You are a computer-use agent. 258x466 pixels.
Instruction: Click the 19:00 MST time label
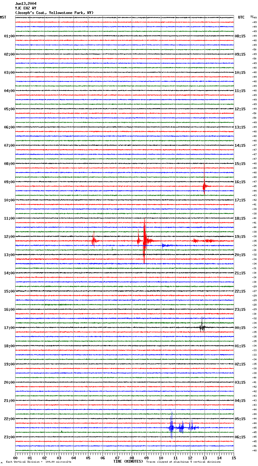[9, 364]
